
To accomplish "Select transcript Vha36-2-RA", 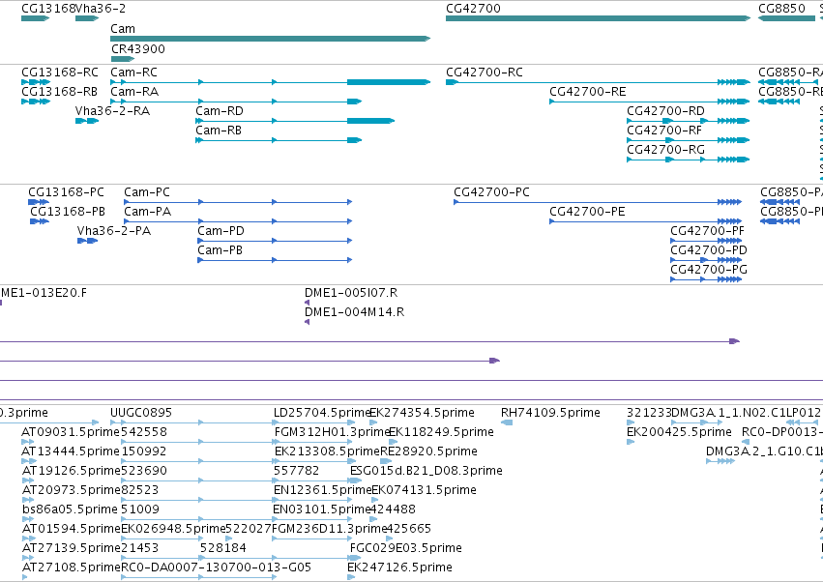I will [87, 121].
